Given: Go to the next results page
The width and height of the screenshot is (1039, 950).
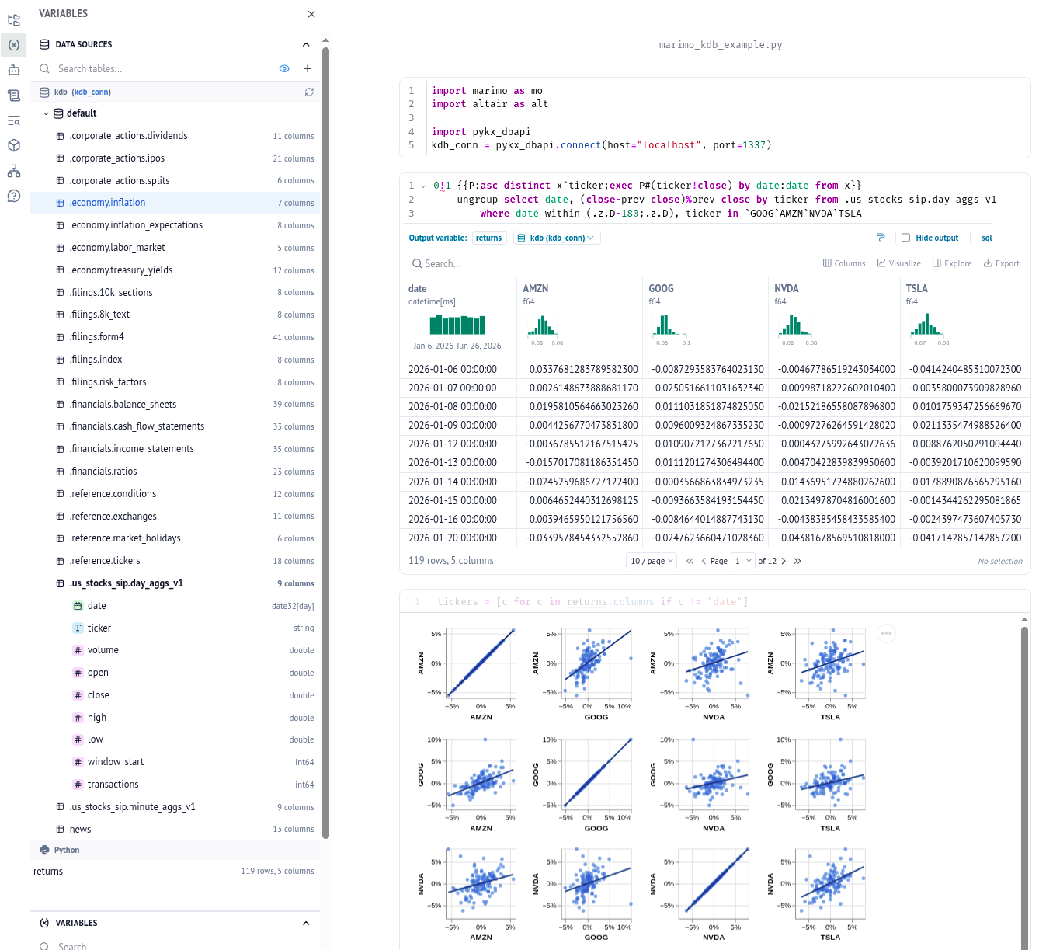Looking at the screenshot, I should 784,561.
